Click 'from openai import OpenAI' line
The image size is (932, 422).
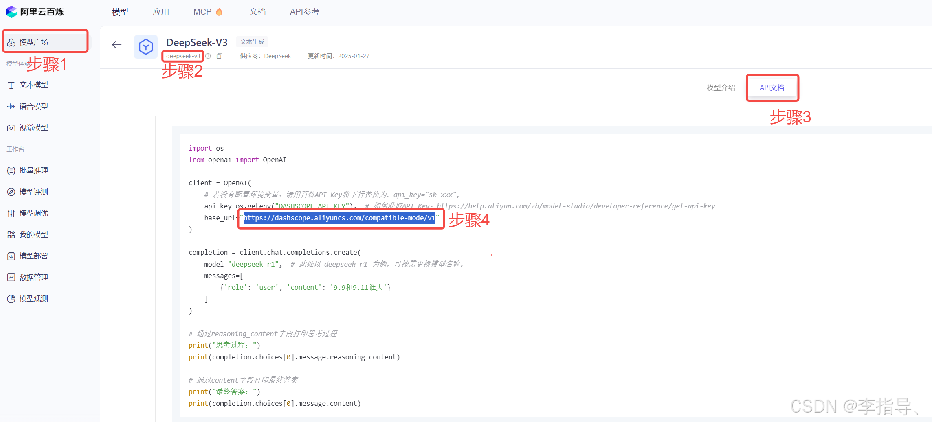[x=237, y=160]
